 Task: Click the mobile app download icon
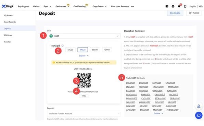pos(185,6)
